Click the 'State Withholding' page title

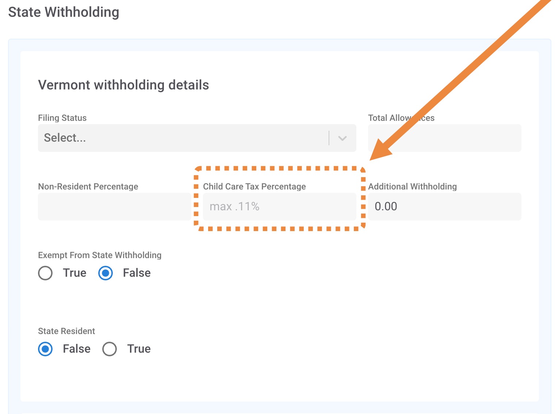pos(64,12)
